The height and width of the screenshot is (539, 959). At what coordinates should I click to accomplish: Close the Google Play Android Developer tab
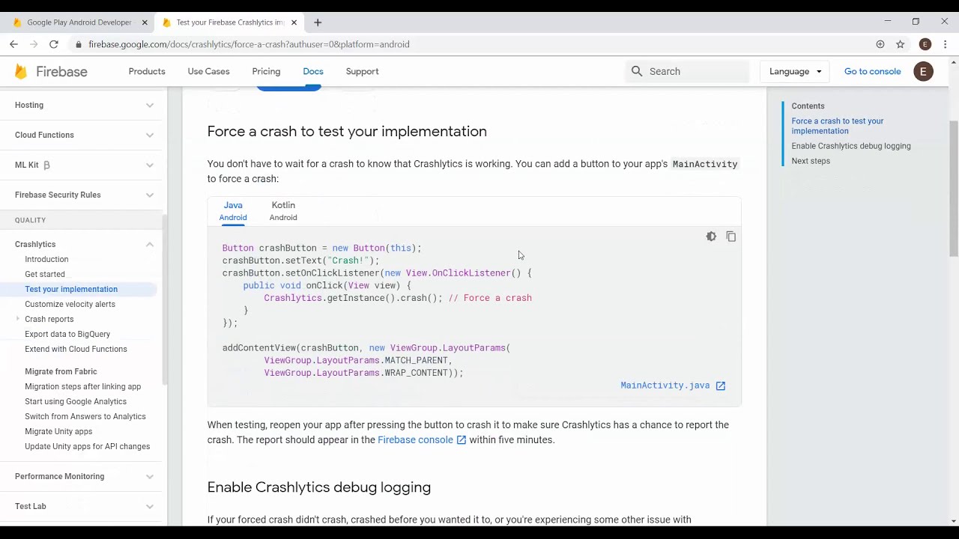(x=145, y=22)
